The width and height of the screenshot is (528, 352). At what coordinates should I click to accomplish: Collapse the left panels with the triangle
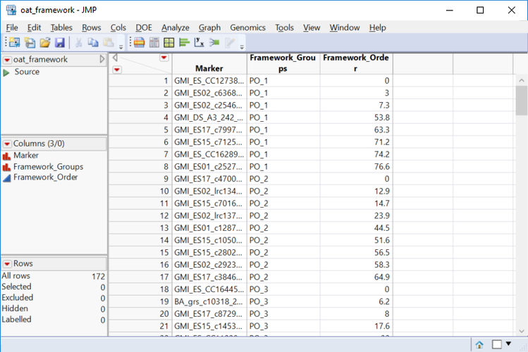pyautogui.click(x=102, y=60)
